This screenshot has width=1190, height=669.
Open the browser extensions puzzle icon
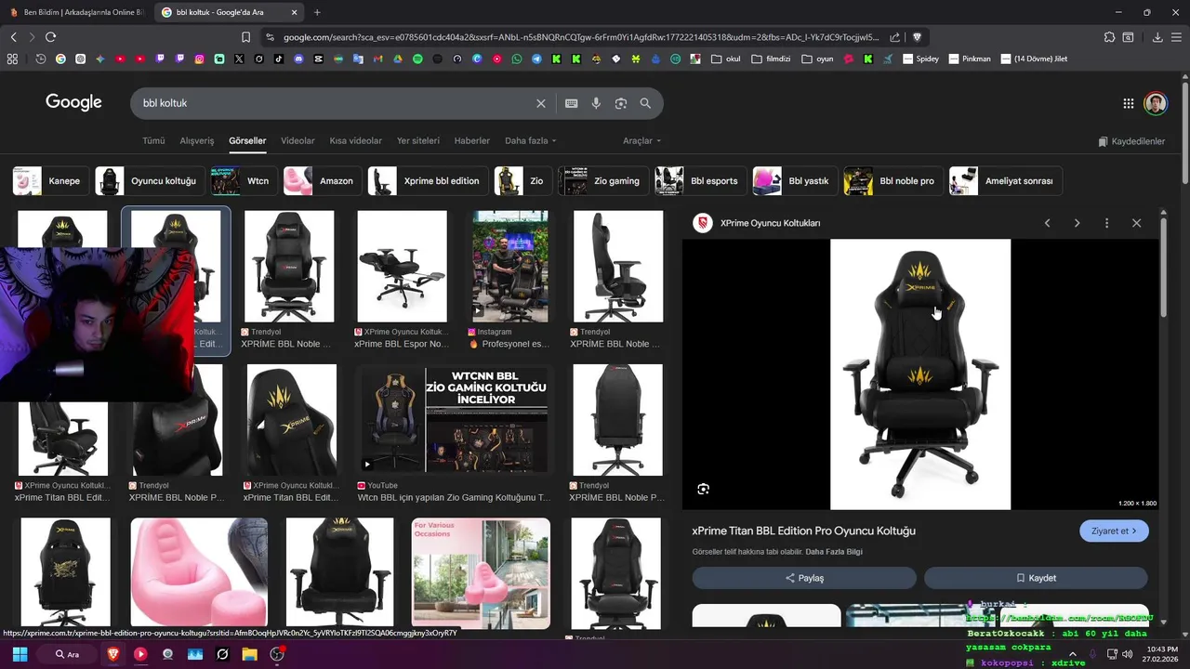click(1109, 37)
